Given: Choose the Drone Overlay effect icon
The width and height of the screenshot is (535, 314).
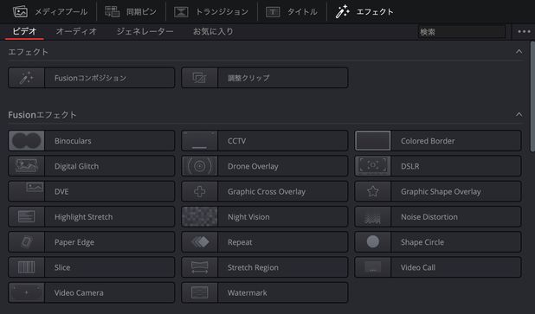Looking at the screenshot, I should coord(200,166).
